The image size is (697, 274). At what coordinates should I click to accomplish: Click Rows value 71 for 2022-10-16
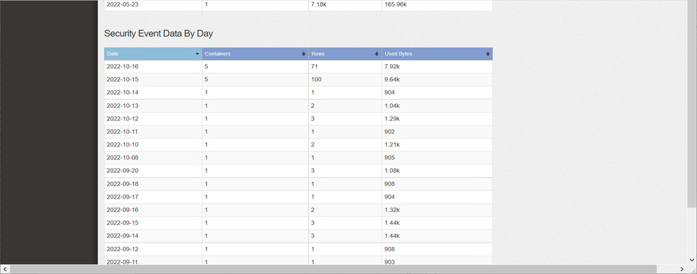point(314,67)
